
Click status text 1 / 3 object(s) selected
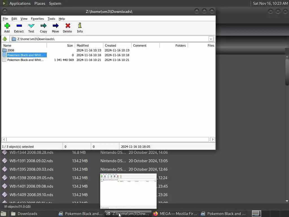[x=18, y=147]
